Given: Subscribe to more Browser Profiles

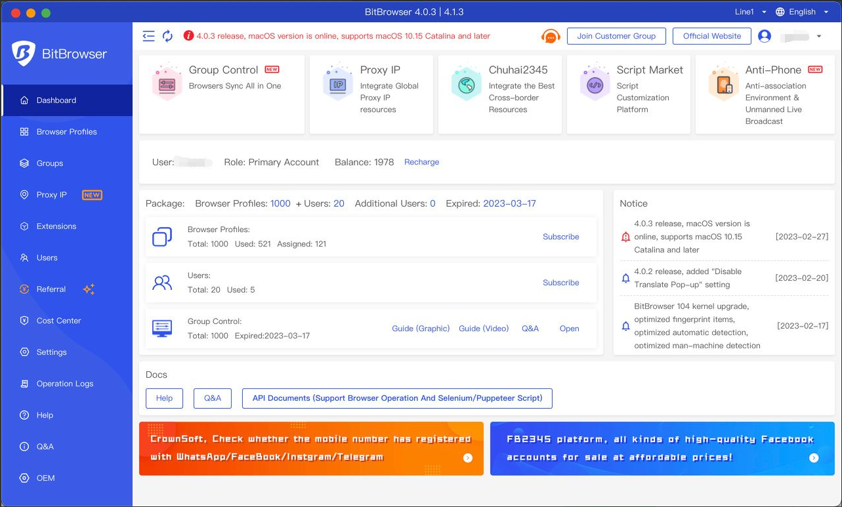Looking at the screenshot, I should (560, 237).
